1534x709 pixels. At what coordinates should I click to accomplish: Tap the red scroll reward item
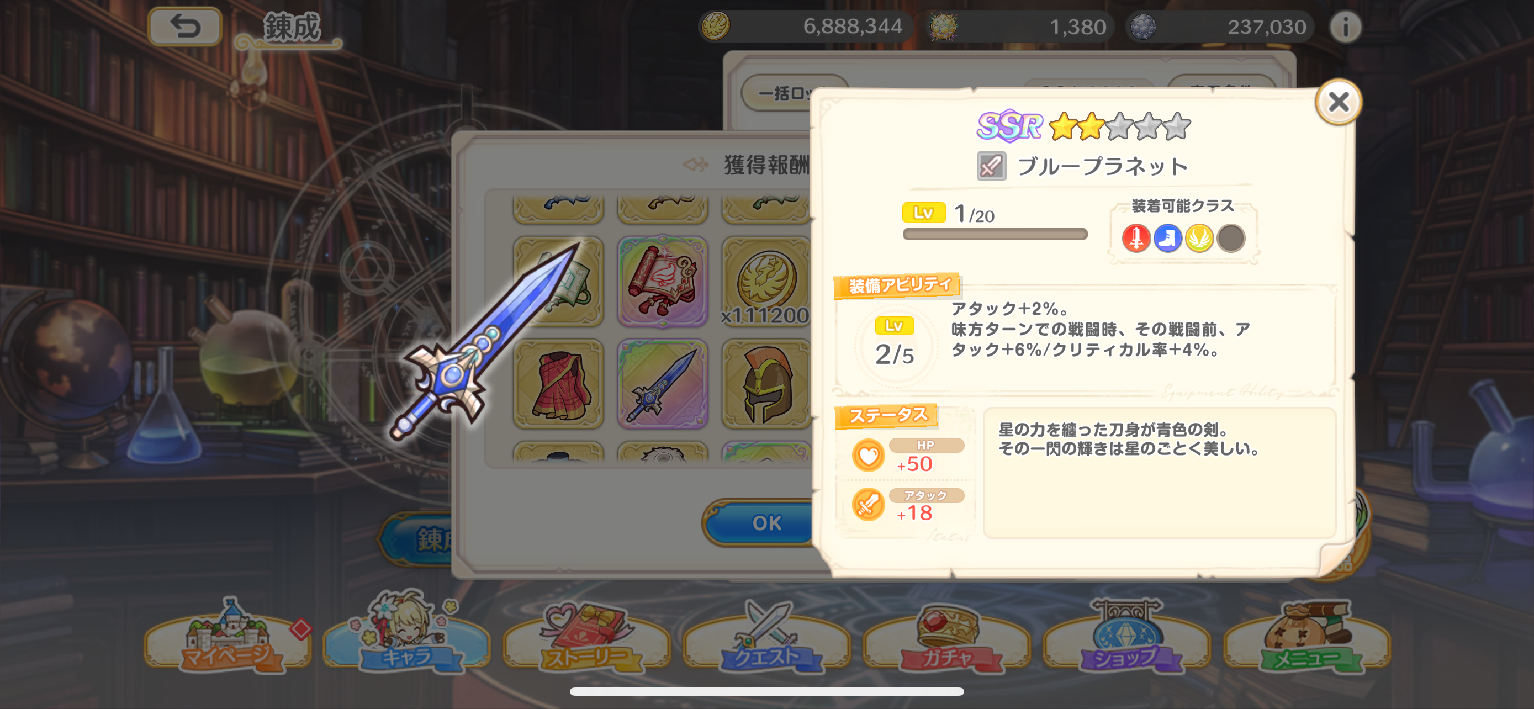coord(662,282)
